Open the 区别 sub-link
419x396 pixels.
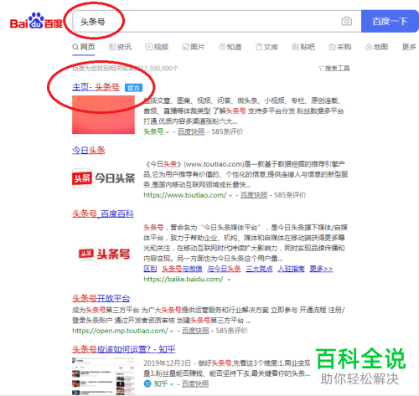tap(150, 269)
